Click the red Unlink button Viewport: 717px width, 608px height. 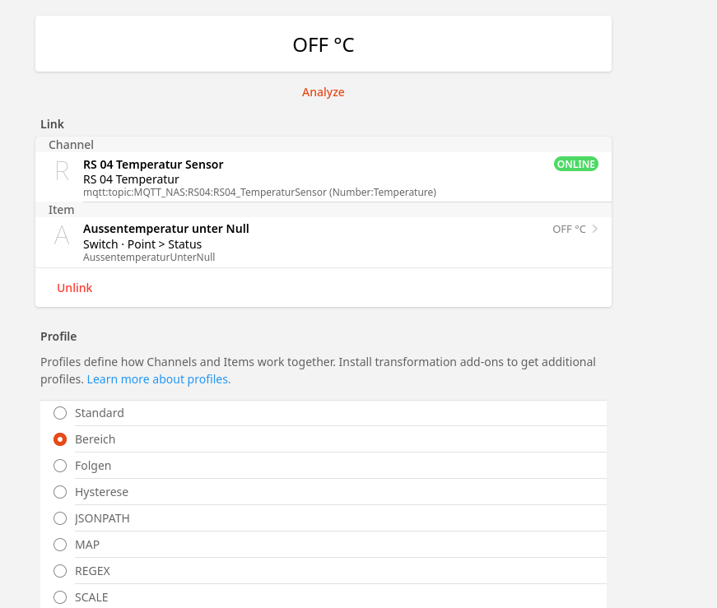(x=75, y=288)
